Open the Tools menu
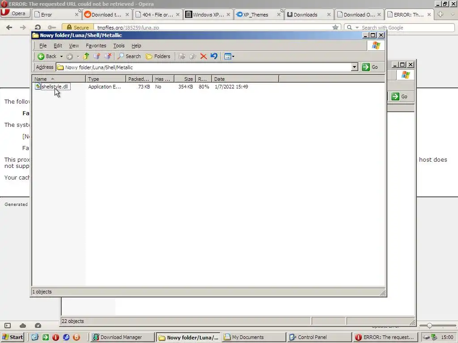 119,46
